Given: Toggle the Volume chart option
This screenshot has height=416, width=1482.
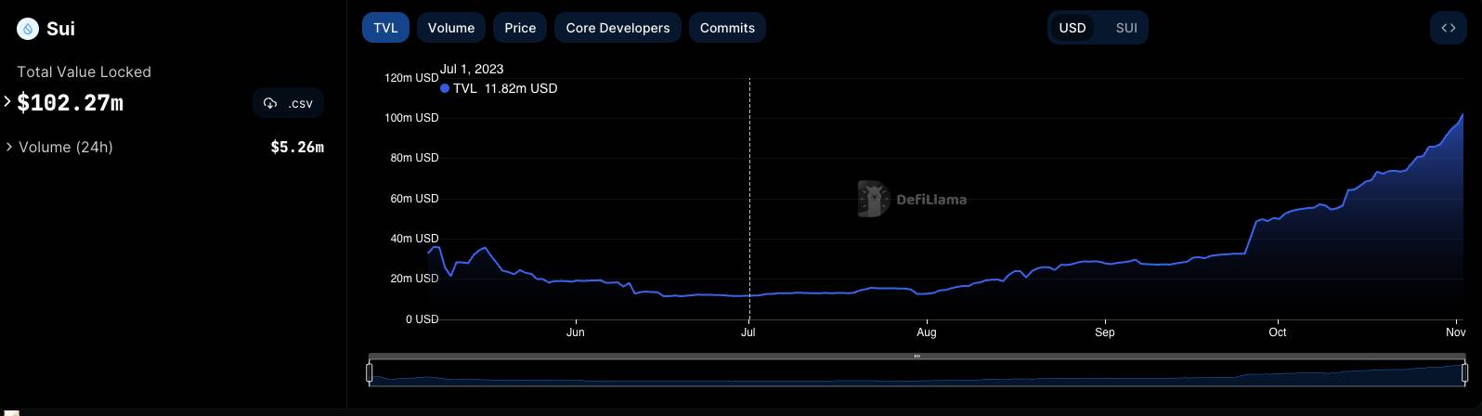Looking at the screenshot, I should click(451, 28).
